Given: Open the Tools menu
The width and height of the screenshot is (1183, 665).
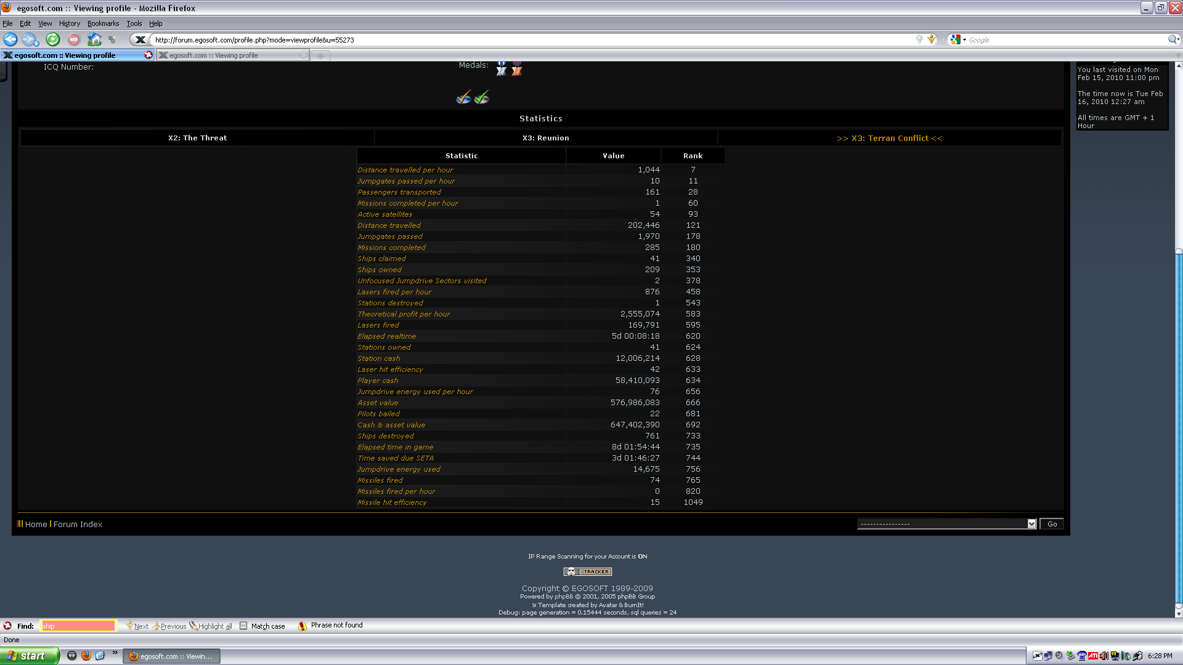Looking at the screenshot, I should [134, 23].
